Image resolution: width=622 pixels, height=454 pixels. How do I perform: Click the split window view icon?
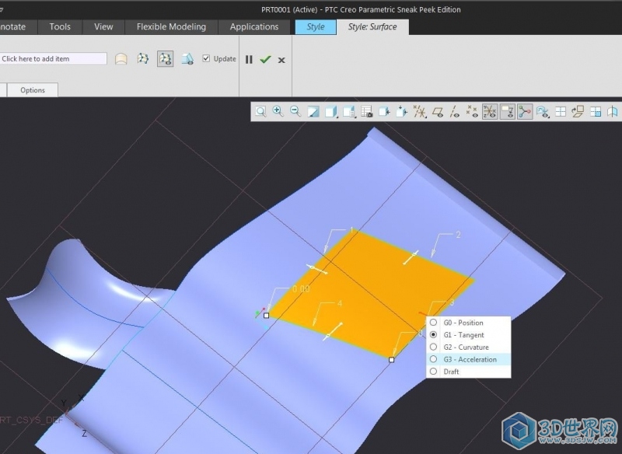tap(596, 112)
